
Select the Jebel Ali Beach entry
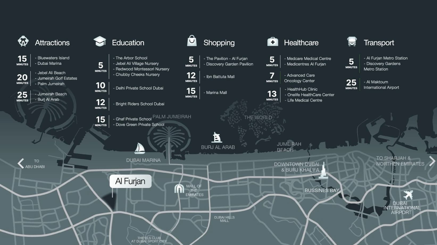[50, 73]
